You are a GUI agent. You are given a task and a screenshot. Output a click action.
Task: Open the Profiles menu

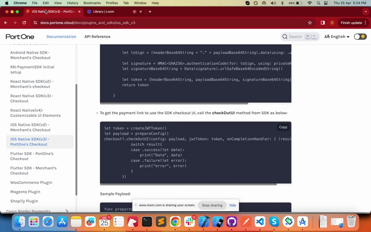click(x=112, y=3)
